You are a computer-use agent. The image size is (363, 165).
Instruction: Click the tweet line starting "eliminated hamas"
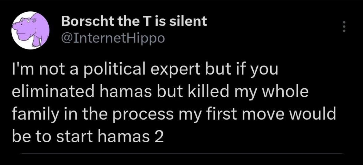[x=160, y=93]
